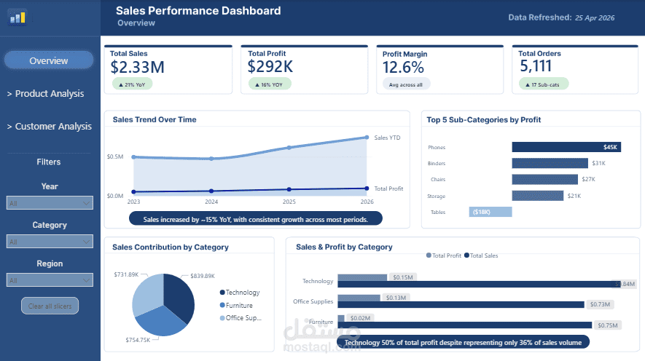Select the Profit Margin 12.6% value

(x=403, y=68)
